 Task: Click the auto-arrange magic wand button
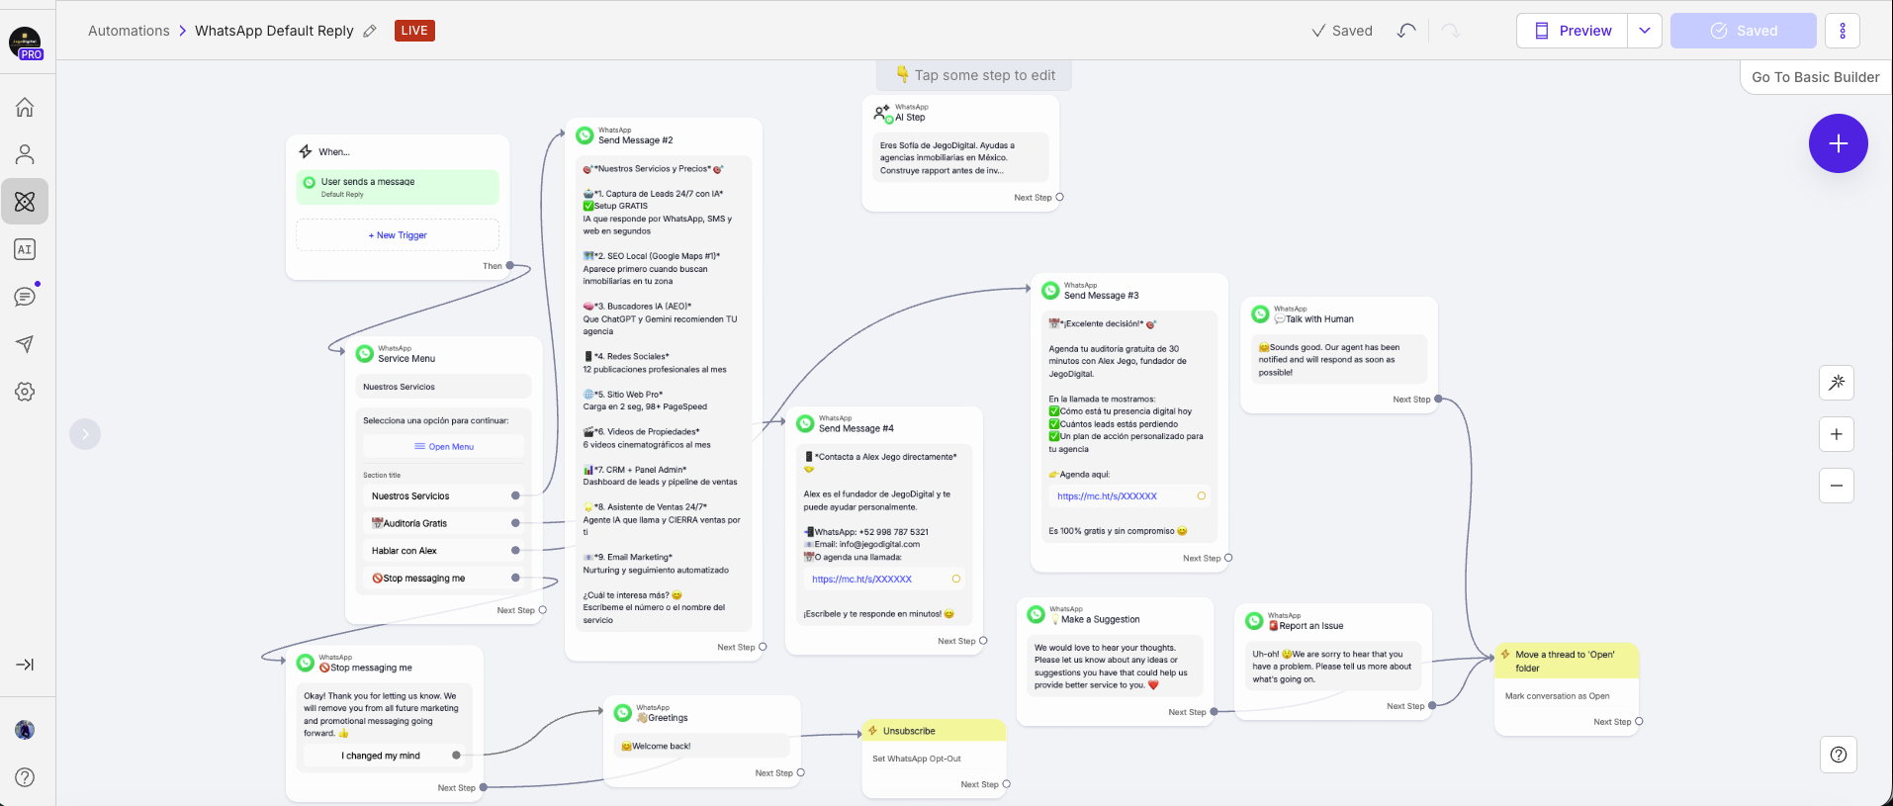pyautogui.click(x=1836, y=383)
